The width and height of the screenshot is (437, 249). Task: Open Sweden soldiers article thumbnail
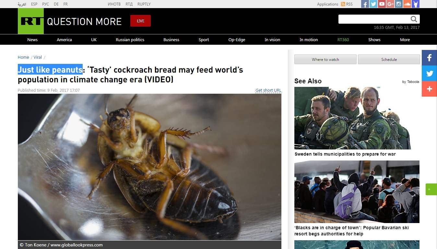[x=352, y=118]
